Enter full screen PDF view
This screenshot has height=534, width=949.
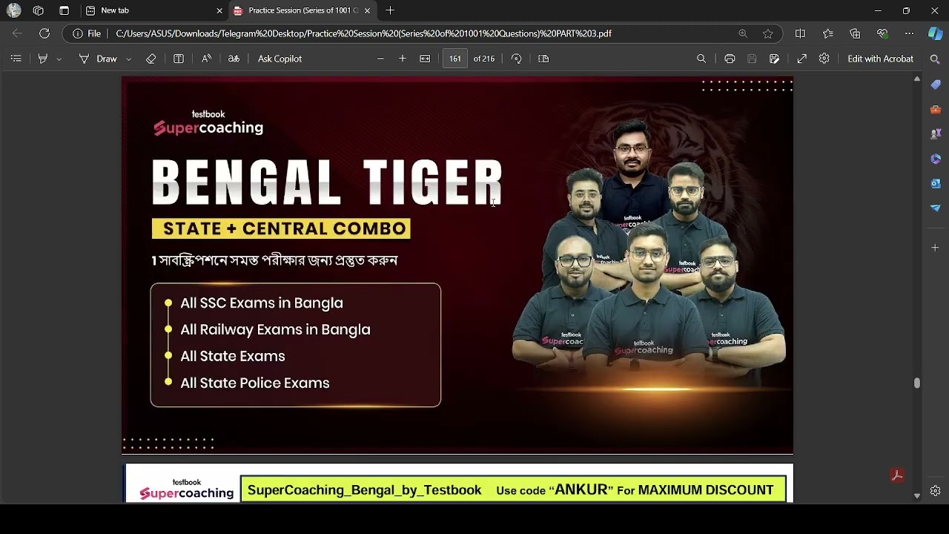click(802, 59)
